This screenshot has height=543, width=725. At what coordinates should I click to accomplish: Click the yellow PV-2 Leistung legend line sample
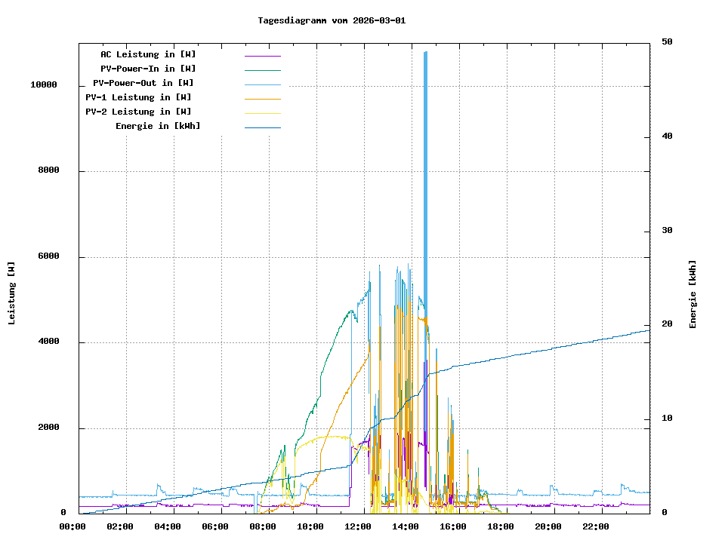[262, 113]
